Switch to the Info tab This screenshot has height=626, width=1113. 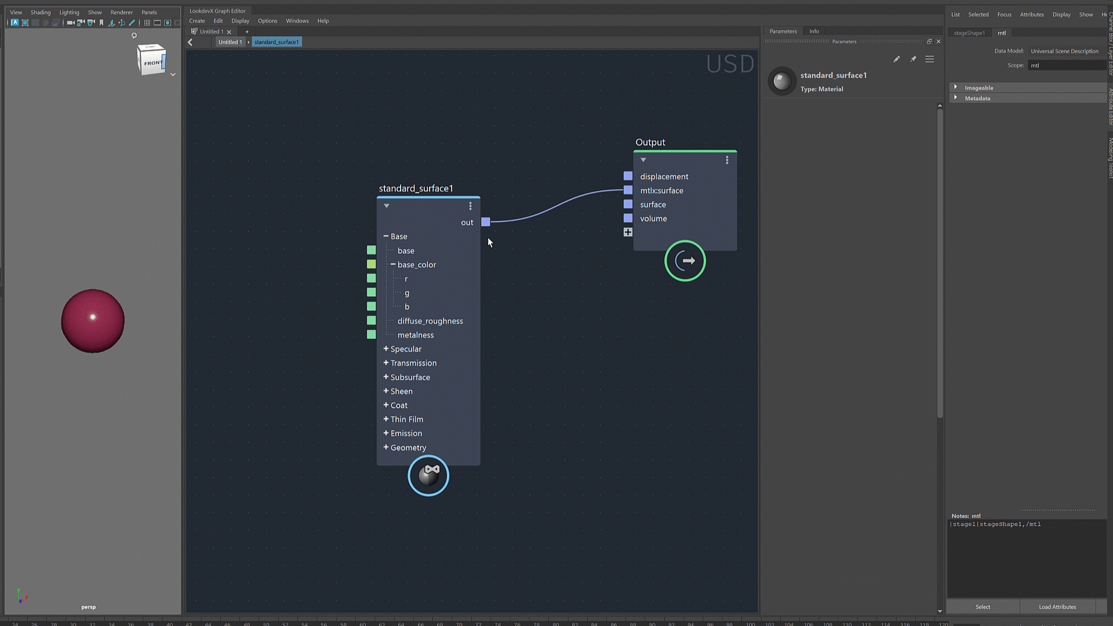(x=814, y=31)
